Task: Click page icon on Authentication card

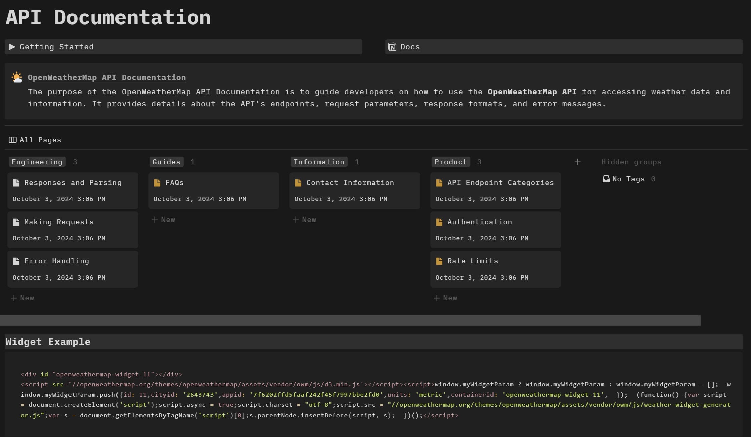Action: [x=439, y=222]
